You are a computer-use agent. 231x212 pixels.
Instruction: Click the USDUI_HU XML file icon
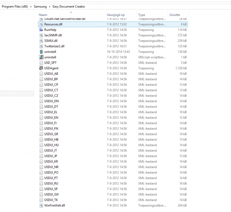pos(41,145)
